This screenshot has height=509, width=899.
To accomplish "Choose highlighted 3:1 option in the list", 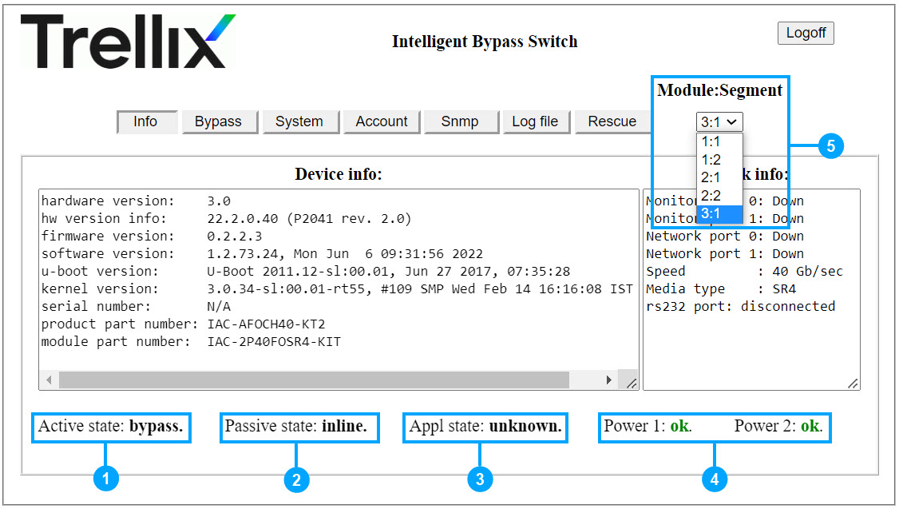I will coord(719,213).
